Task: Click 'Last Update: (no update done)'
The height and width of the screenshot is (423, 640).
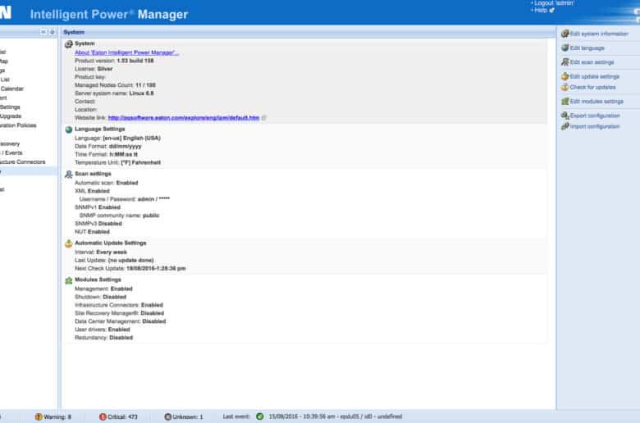Action: pyautogui.click(x=114, y=260)
